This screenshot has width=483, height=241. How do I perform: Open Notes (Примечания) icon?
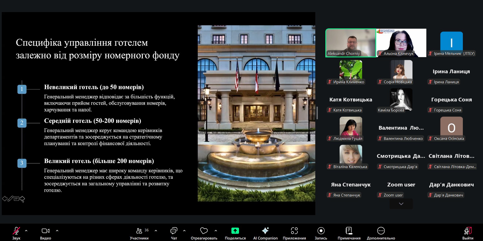(x=349, y=231)
